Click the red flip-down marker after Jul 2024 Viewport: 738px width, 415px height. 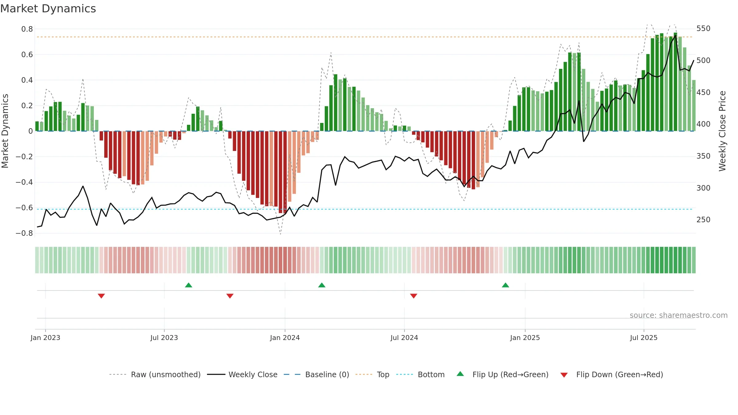coord(414,296)
